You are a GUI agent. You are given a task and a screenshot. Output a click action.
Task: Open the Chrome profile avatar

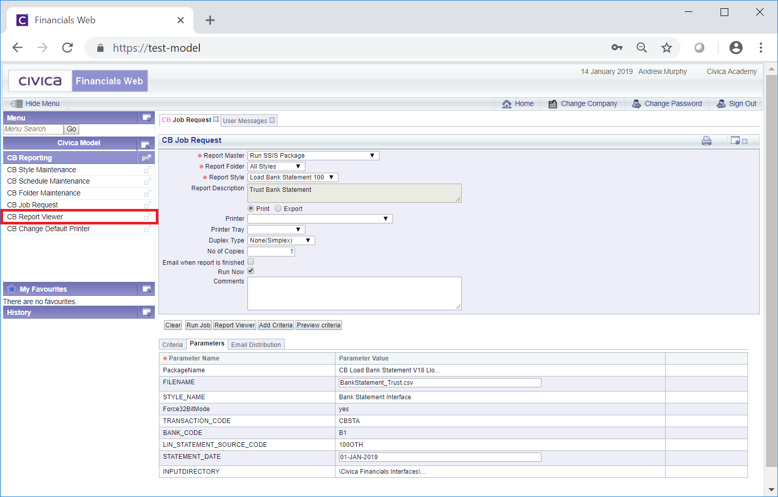point(736,48)
